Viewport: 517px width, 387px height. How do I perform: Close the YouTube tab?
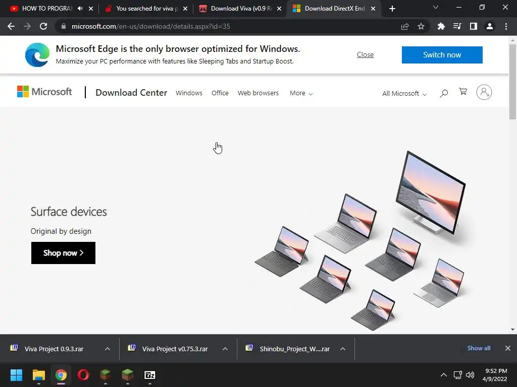pyautogui.click(x=91, y=9)
